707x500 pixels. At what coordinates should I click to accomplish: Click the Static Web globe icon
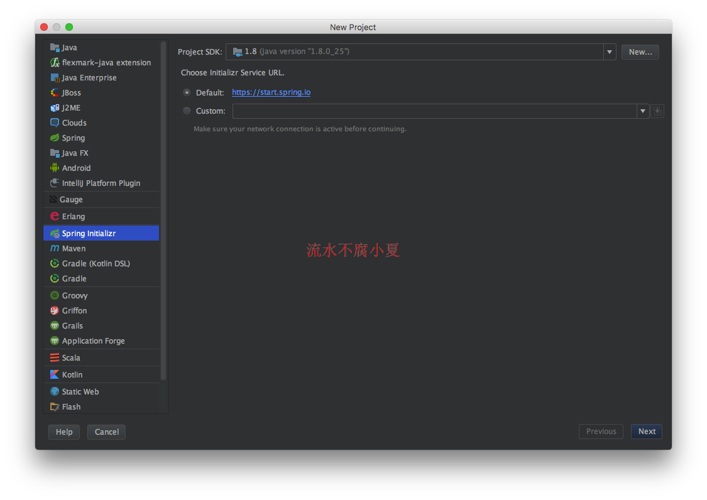pos(55,391)
